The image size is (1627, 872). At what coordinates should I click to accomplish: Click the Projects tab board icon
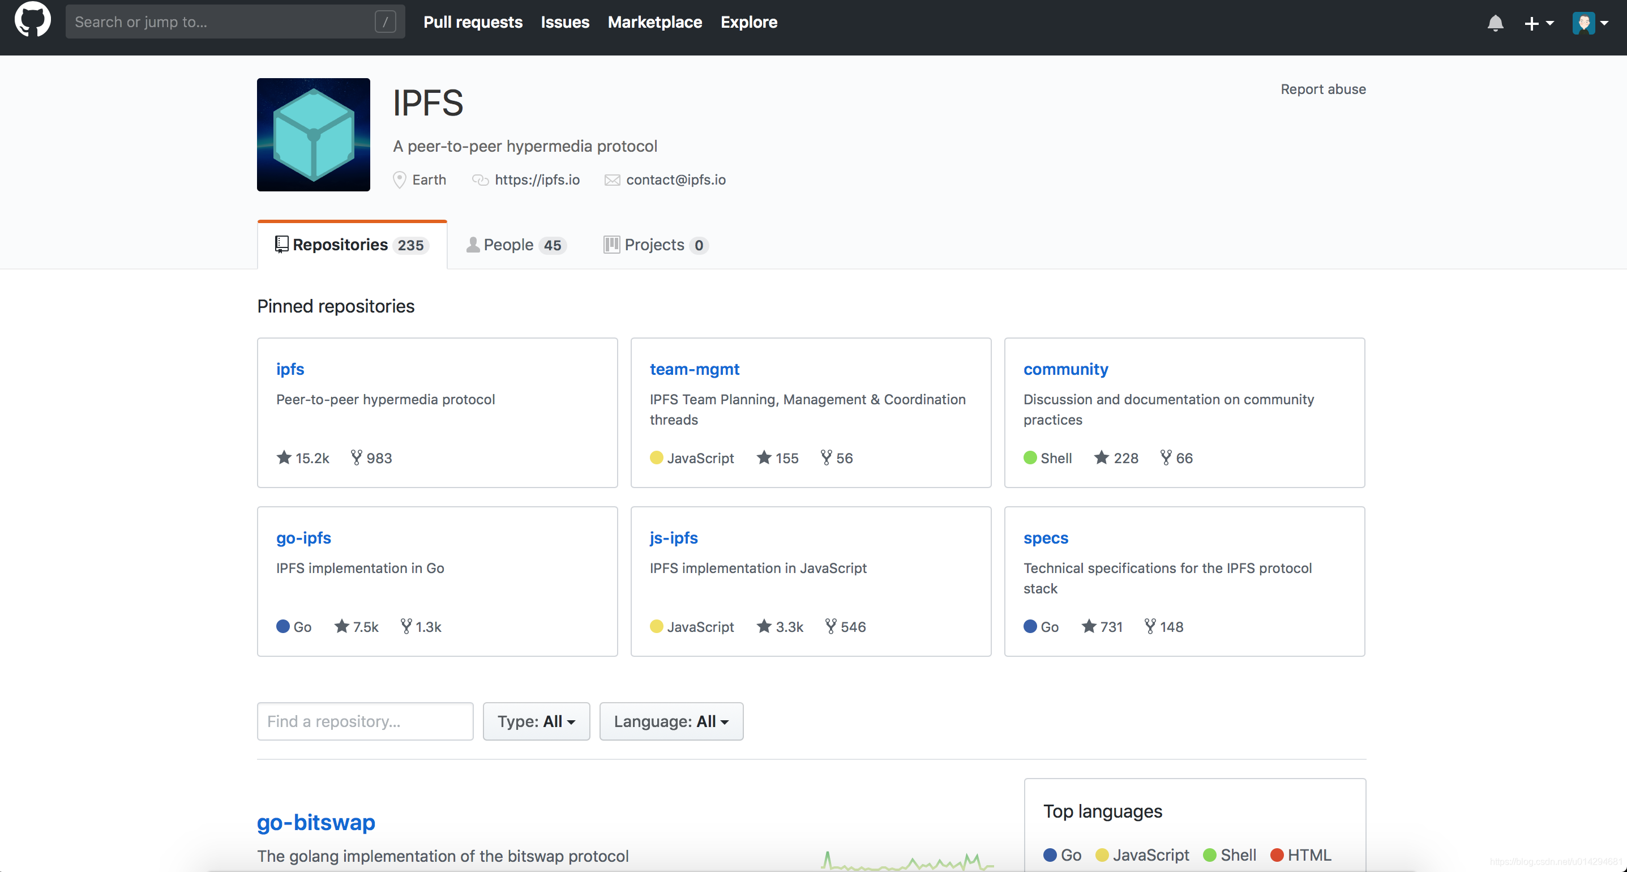(x=611, y=245)
